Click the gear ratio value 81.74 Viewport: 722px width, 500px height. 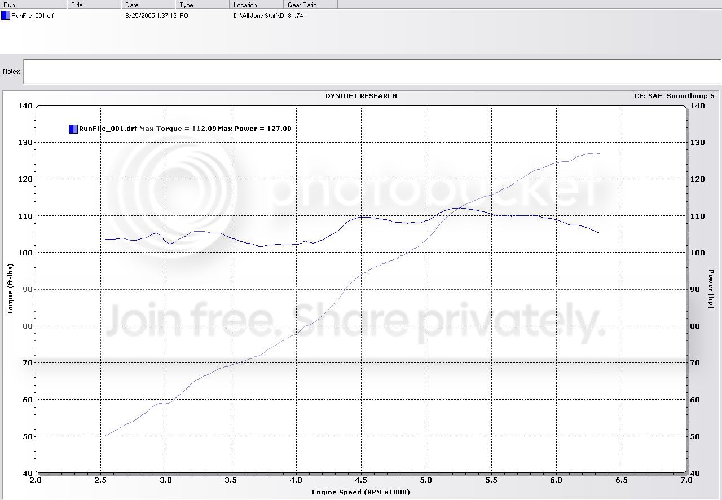[x=295, y=16]
